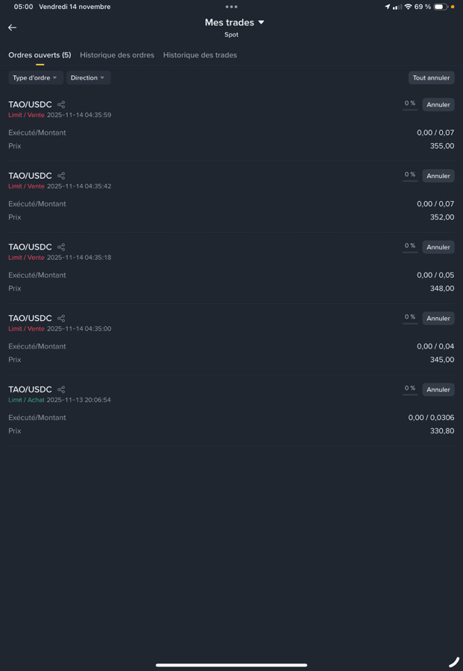Share the 345,00 TAO/USDC sell order
Viewport: 463px width, 671px height.
coord(61,319)
